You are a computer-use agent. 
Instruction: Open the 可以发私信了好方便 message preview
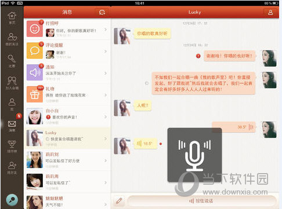pyautogui.click(x=63, y=161)
